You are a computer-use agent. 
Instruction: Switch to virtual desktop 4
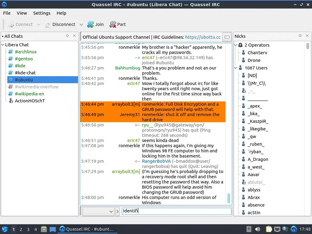[x=36, y=229]
